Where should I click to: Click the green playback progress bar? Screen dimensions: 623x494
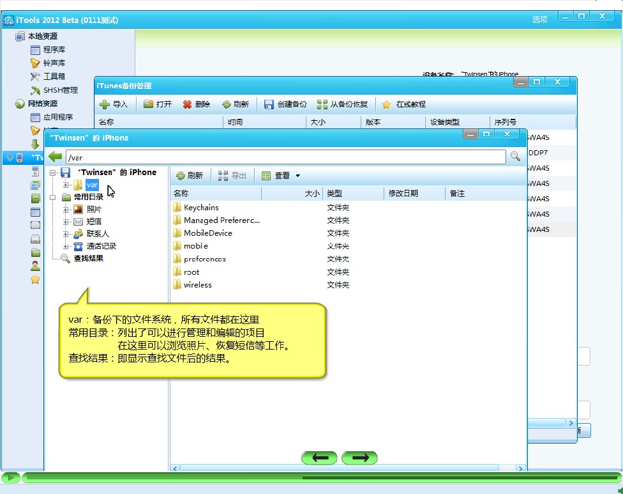[x=319, y=477]
